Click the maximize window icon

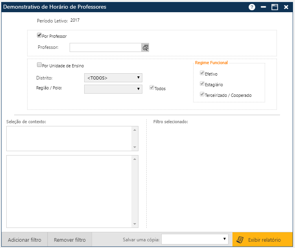275,7
